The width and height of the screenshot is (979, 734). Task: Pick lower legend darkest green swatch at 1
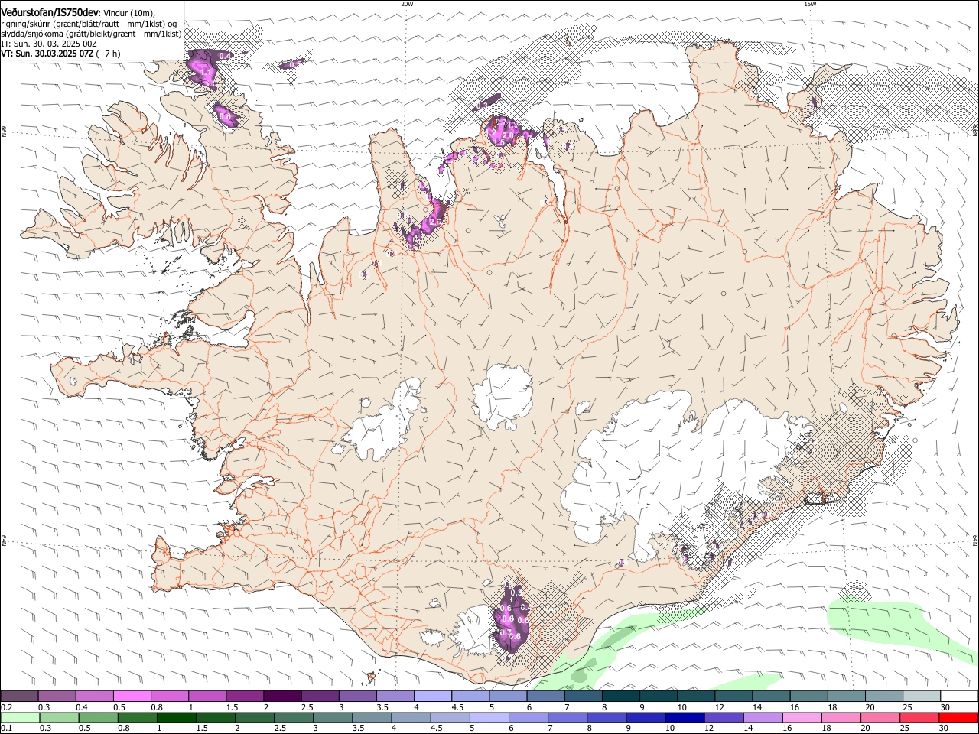click(x=176, y=718)
